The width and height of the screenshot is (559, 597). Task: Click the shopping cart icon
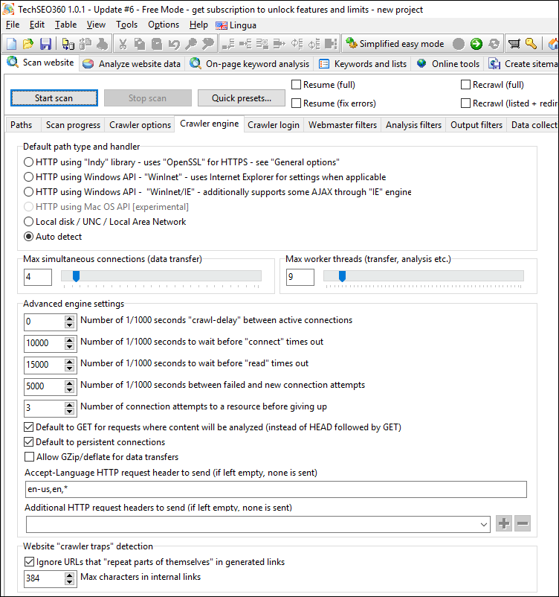tap(514, 44)
